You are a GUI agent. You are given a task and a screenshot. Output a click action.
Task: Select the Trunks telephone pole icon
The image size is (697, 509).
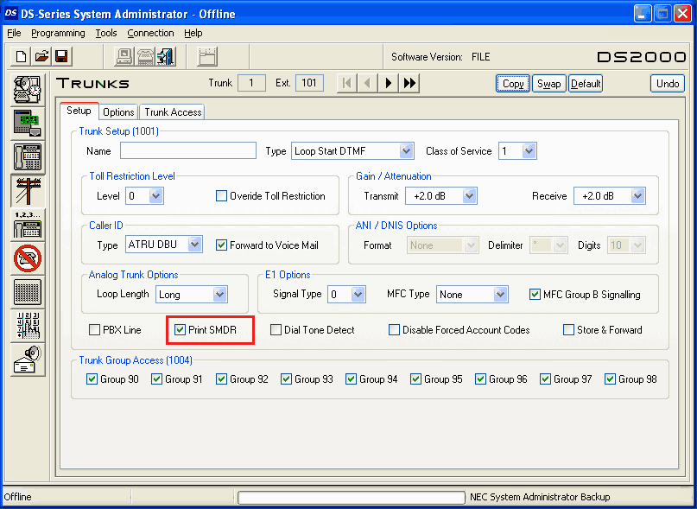click(x=28, y=191)
